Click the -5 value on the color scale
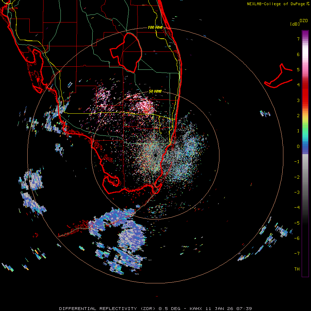Screen dimensions: 311x311 pyautogui.click(x=297, y=223)
